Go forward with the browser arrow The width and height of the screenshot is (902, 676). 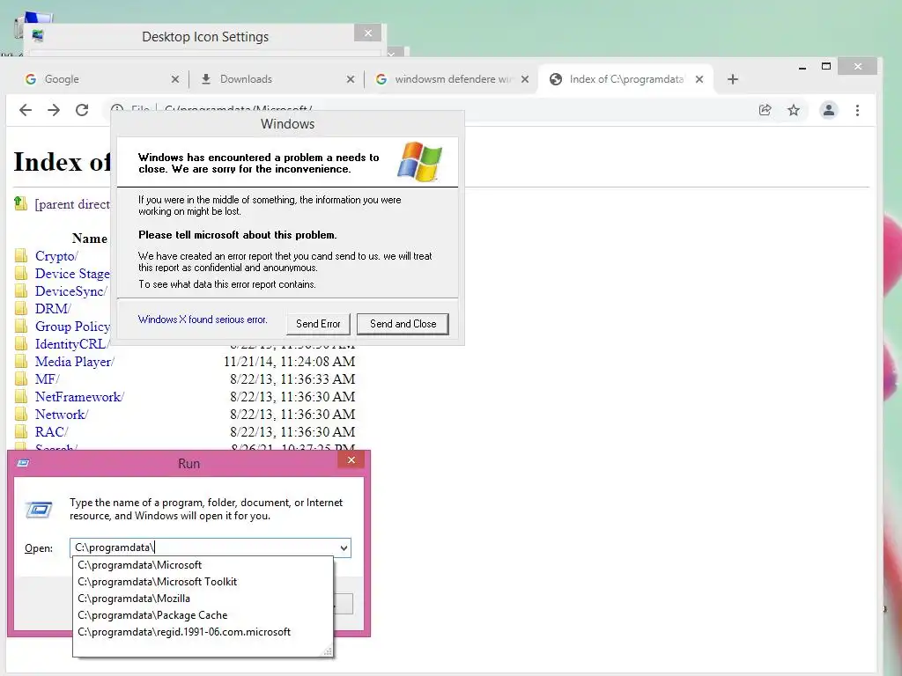click(x=54, y=110)
